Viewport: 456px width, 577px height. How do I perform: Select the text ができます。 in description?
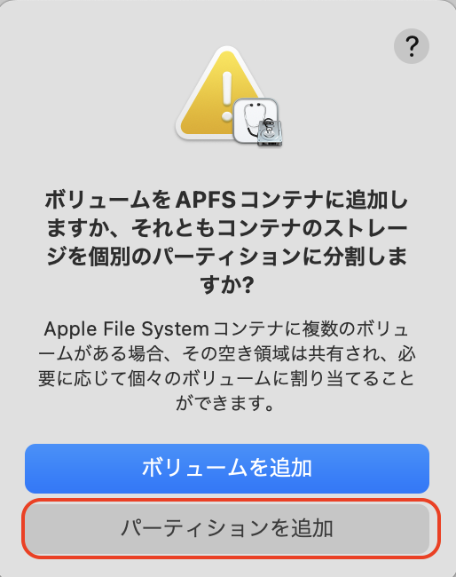click(x=225, y=403)
